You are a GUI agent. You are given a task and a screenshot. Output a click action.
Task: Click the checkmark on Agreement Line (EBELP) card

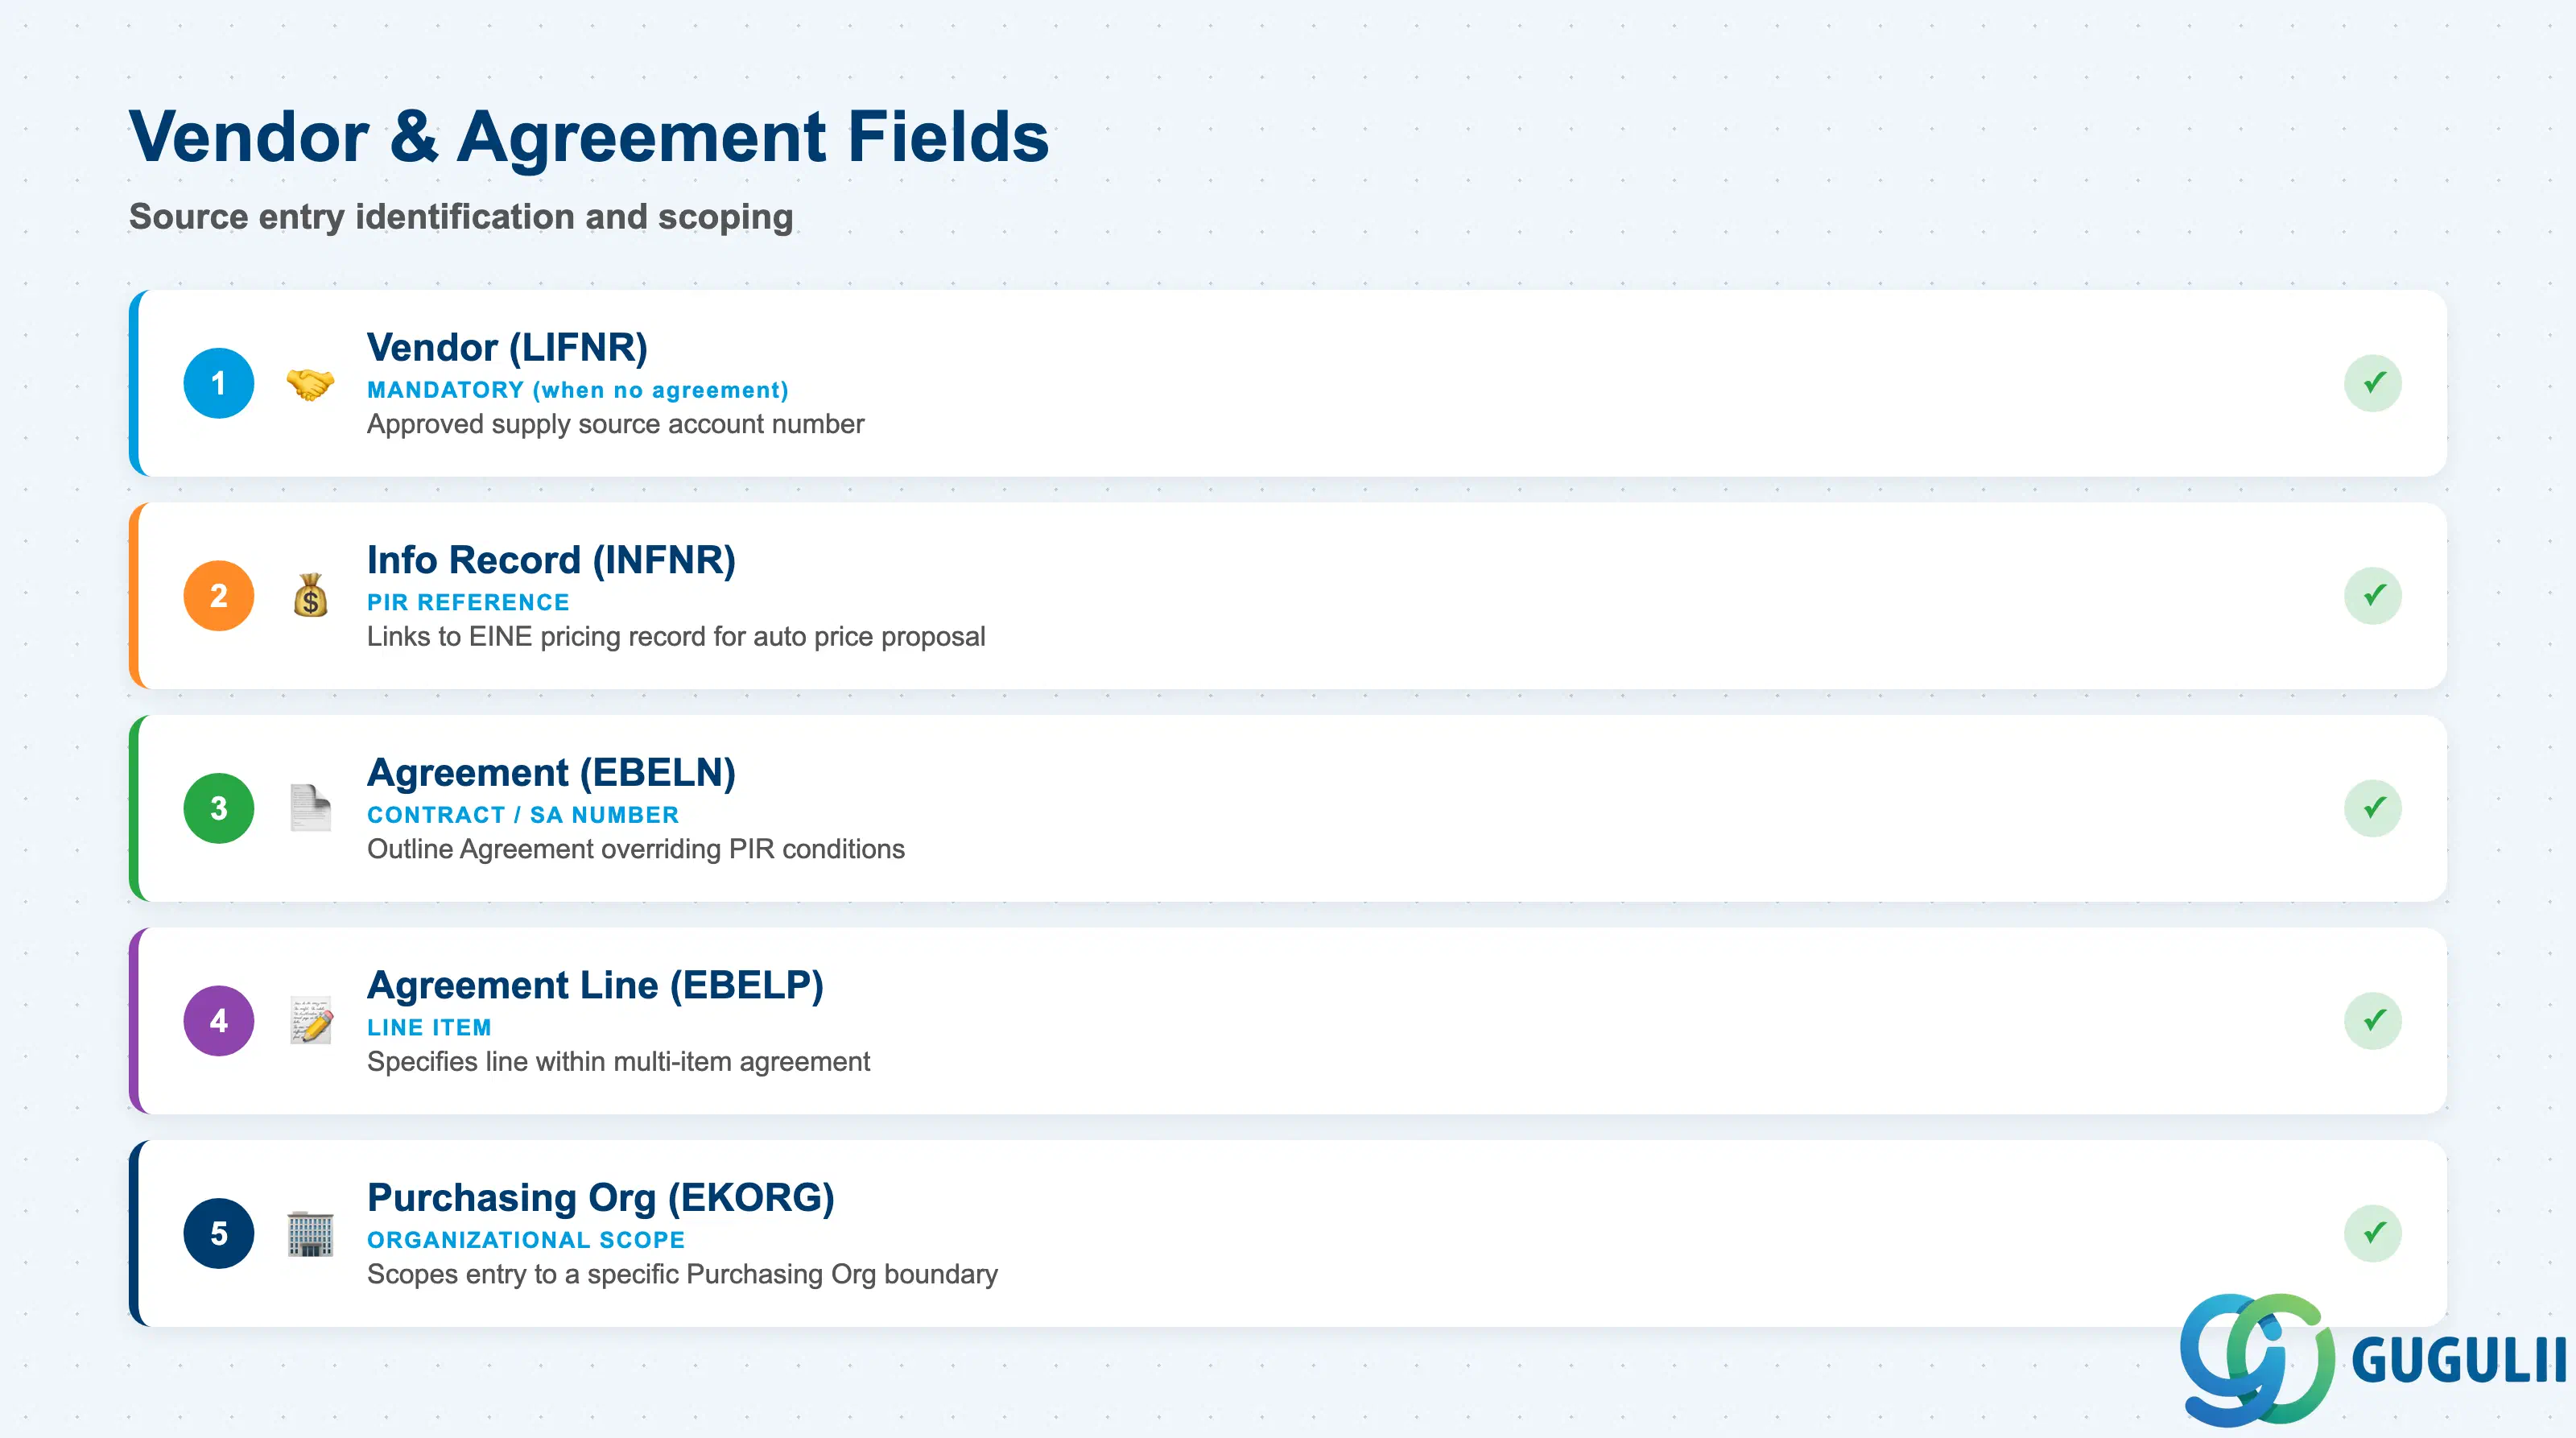[x=2373, y=1021]
